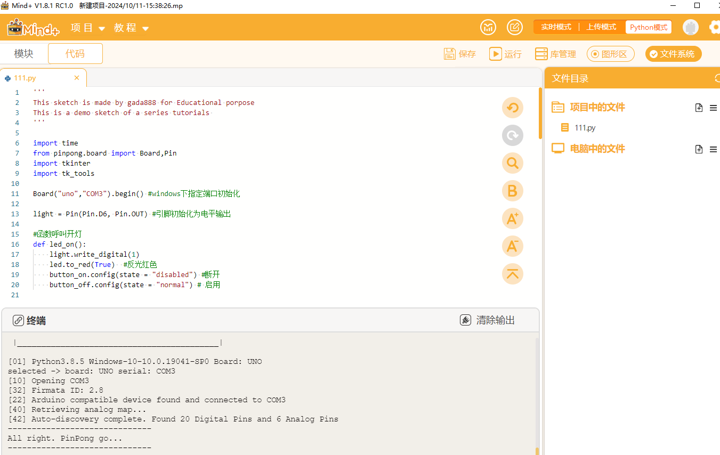Switch to 上传模式
Screen dimensions: 720x455
pos(601,27)
